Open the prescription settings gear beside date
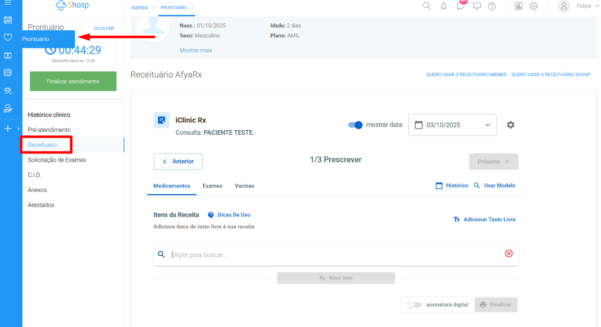Screen dimensions: 601x327 click(510, 125)
